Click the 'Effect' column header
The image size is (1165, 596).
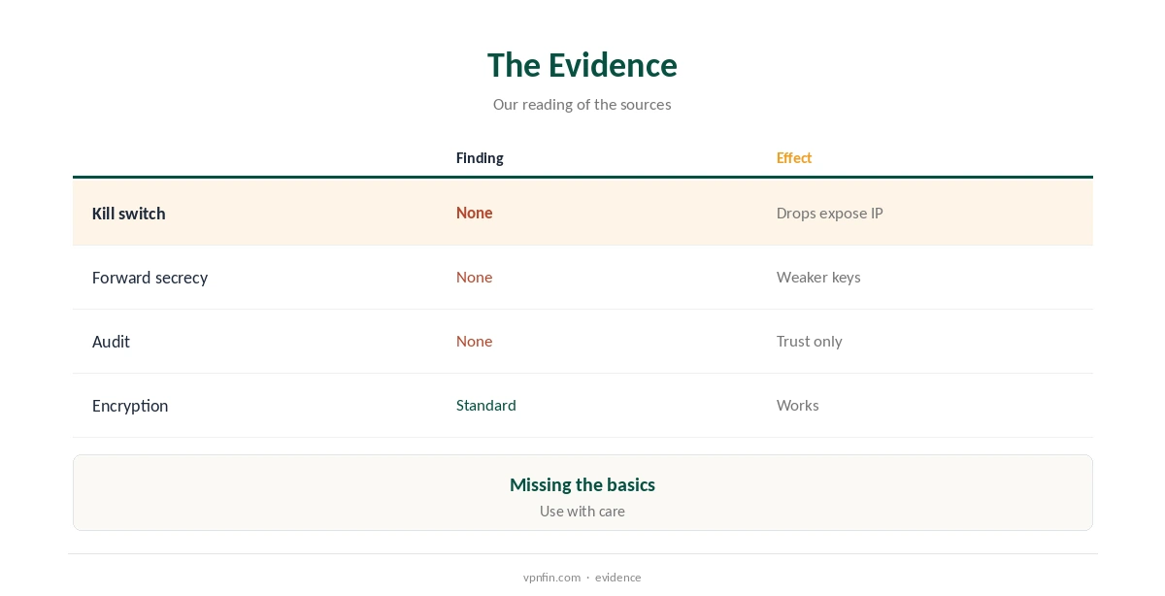pyautogui.click(x=794, y=158)
